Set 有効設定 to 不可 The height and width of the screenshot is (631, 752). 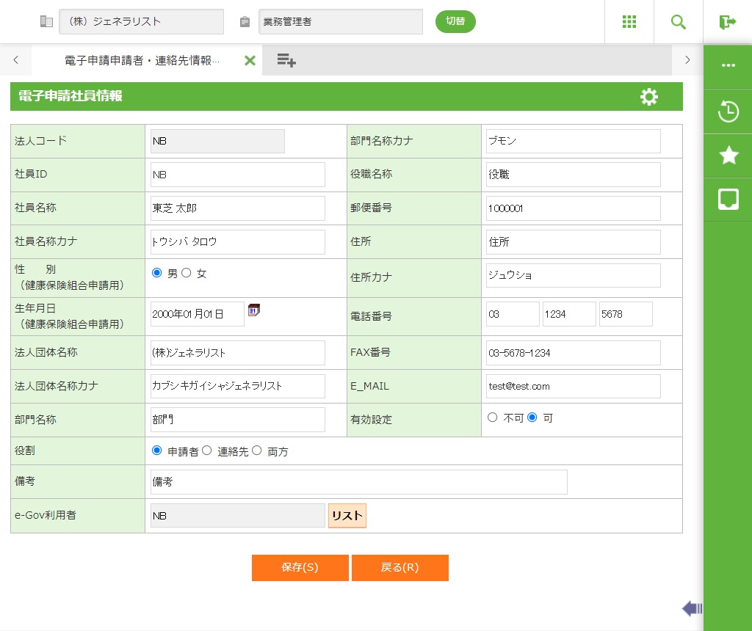point(493,417)
